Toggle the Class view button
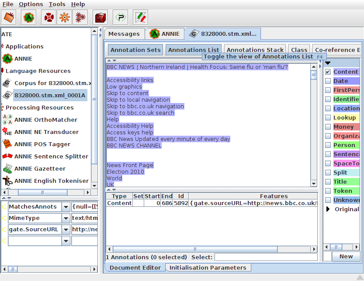364x281 pixels. click(299, 50)
